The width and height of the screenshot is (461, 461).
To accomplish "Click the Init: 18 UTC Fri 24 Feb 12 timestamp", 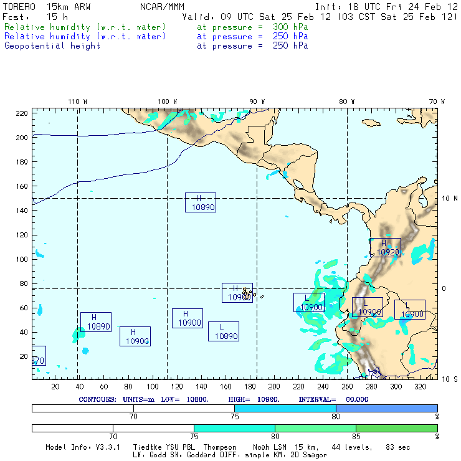I will click(386, 6).
